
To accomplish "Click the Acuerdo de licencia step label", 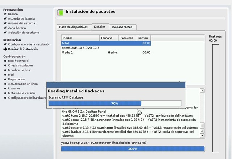I will coord(21,18).
